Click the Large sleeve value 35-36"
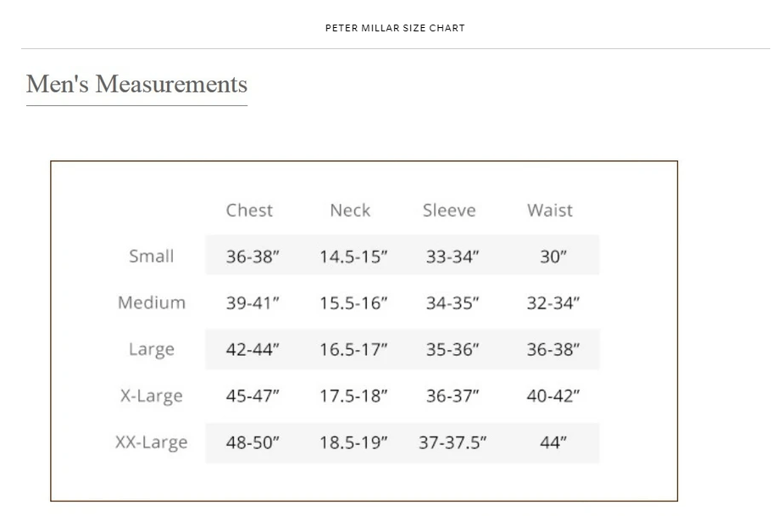Screen dimensions: 783x516 (453, 350)
